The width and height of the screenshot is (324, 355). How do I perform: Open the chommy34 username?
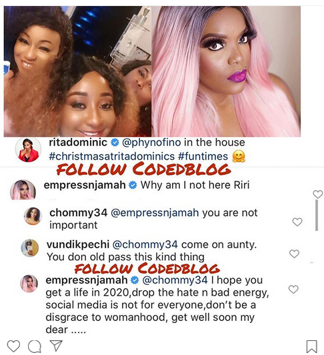[x=78, y=213]
